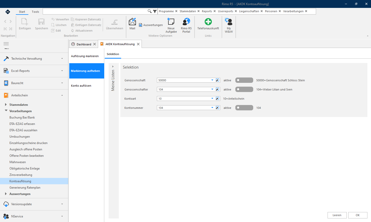Open the Mail envelope icon

click(132, 22)
